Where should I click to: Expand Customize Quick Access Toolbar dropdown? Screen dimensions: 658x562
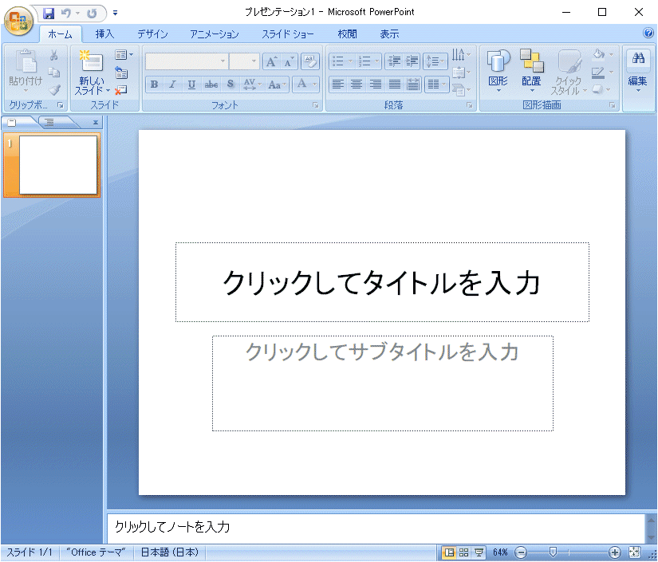click(115, 14)
